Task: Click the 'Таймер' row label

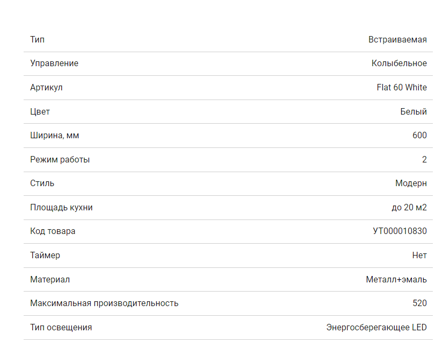Action: tap(45, 255)
